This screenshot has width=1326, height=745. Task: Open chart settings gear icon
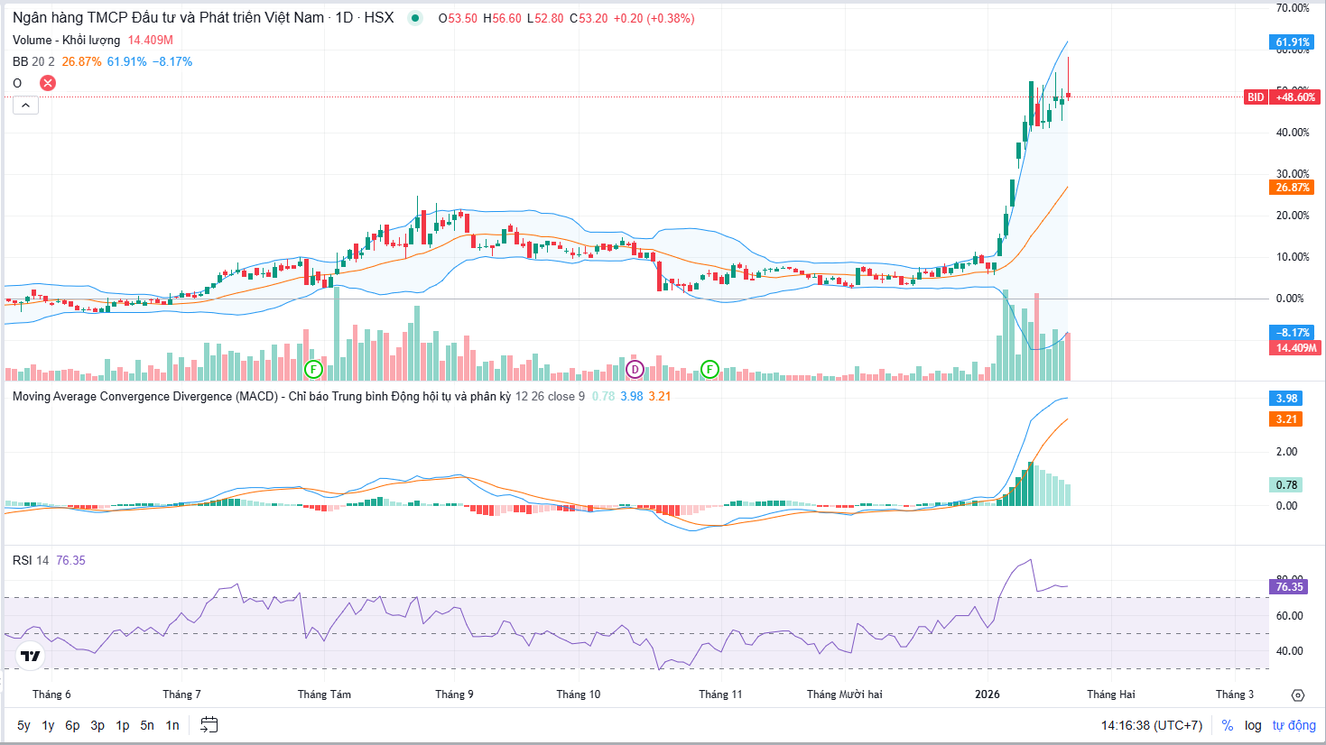[1298, 694]
